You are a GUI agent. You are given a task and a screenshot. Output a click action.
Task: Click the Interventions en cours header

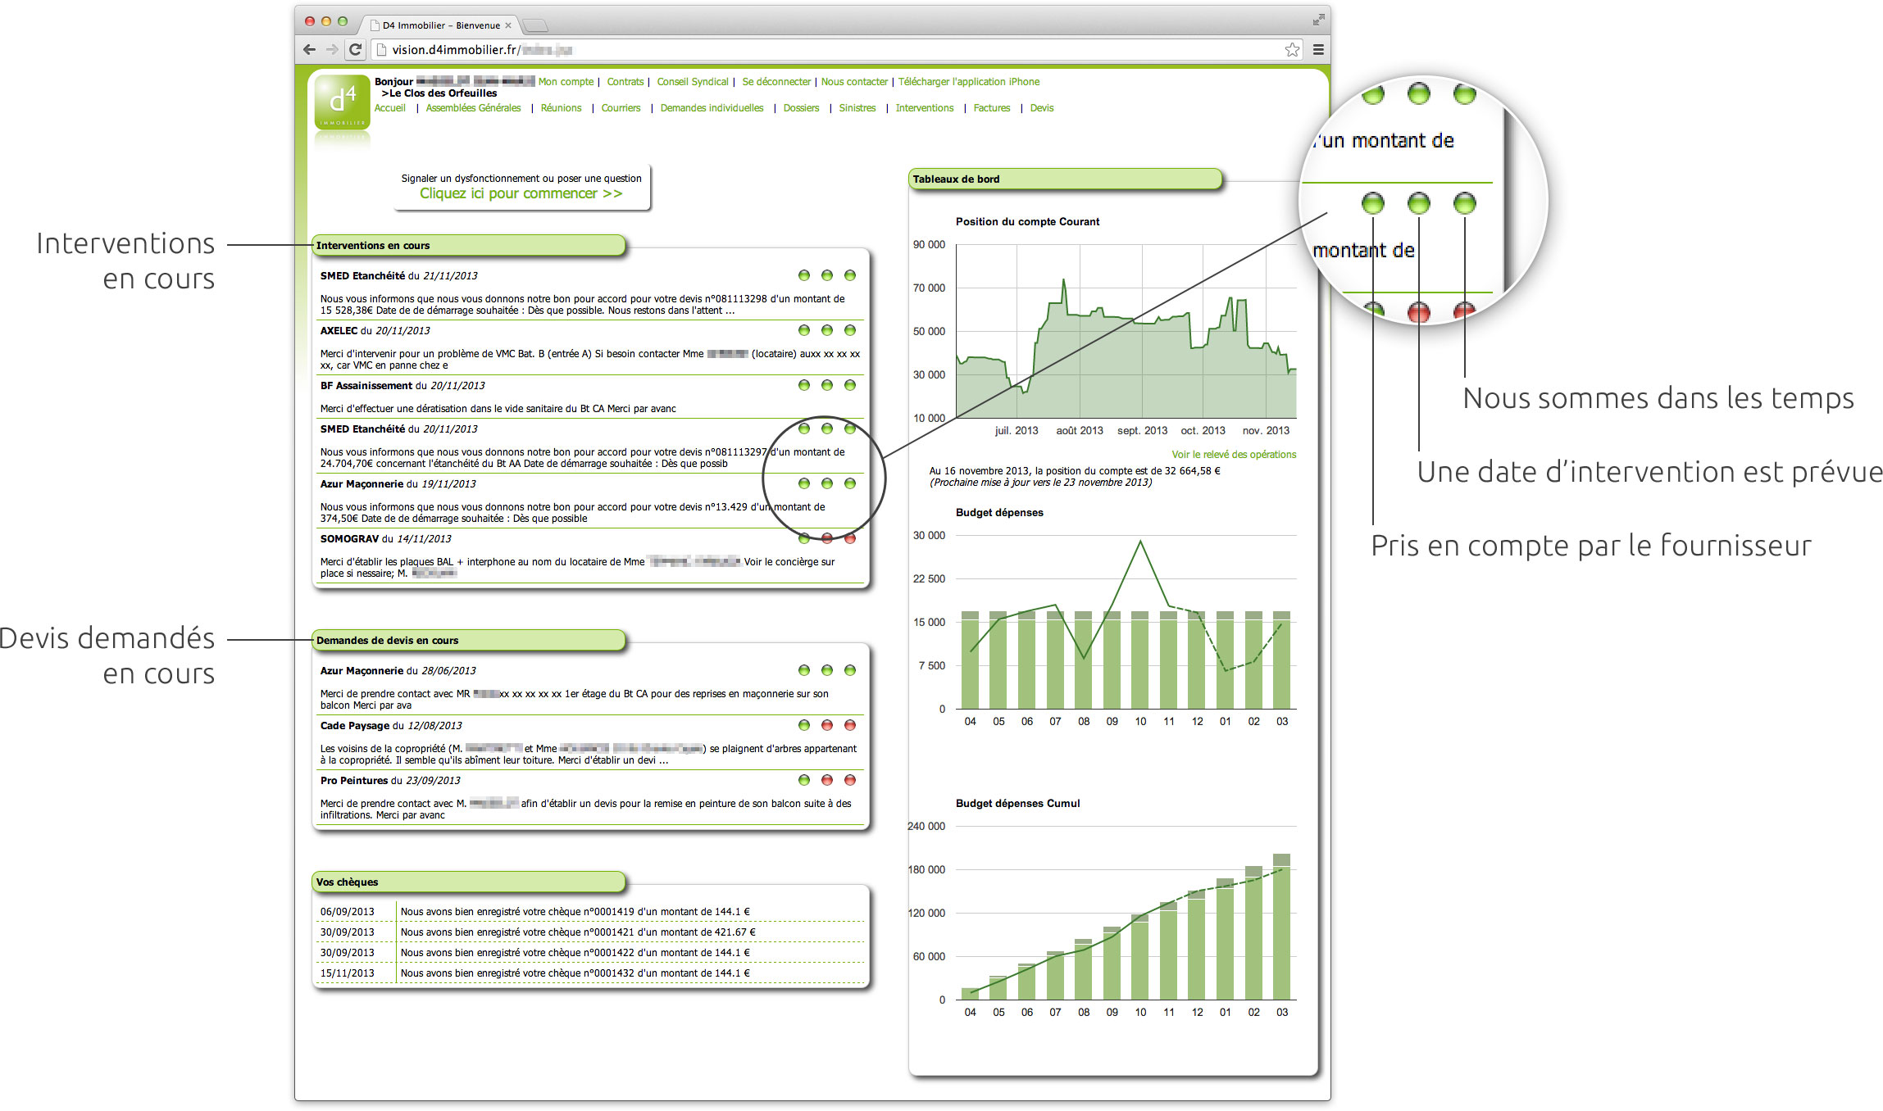point(468,245)
